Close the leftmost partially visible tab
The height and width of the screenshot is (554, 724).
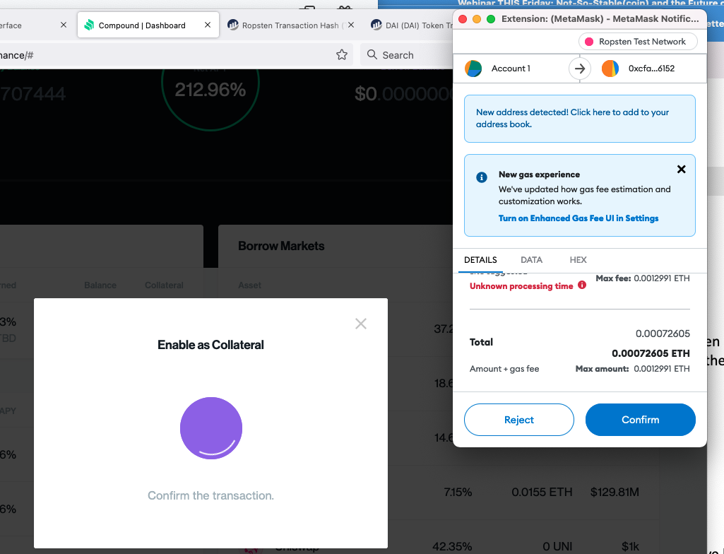pos(64,25)
